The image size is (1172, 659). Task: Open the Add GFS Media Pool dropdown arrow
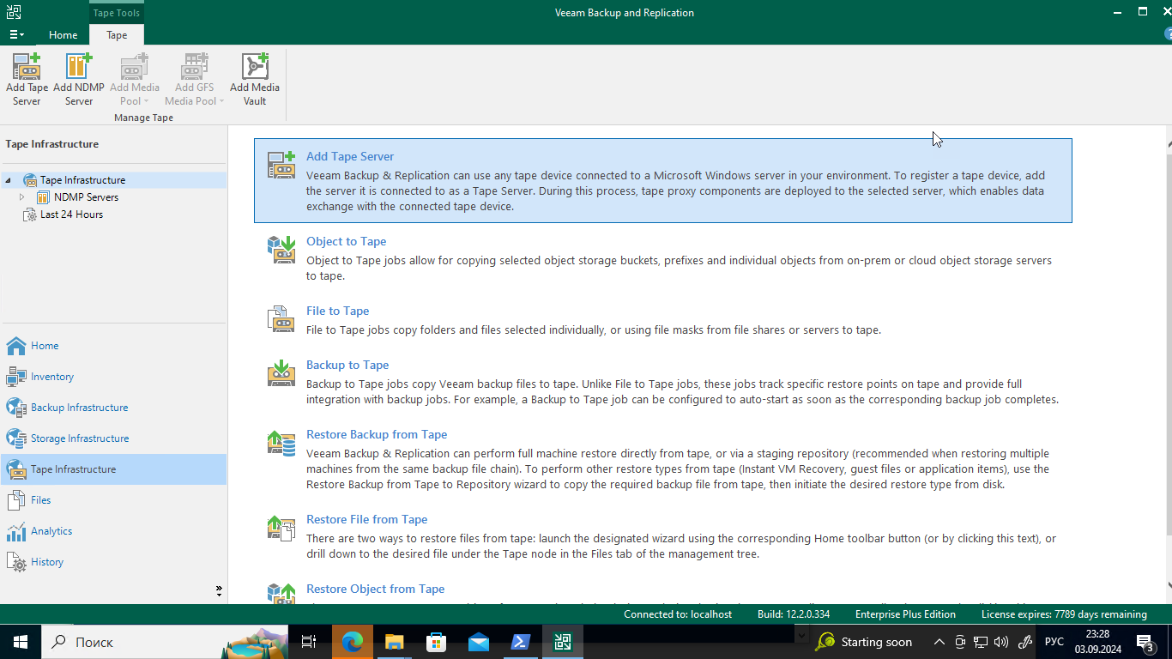(x=221, y=101)
